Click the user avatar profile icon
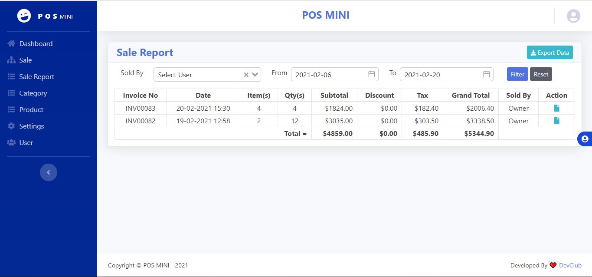This screenshot has height=277, width=592. coord(573,16)
